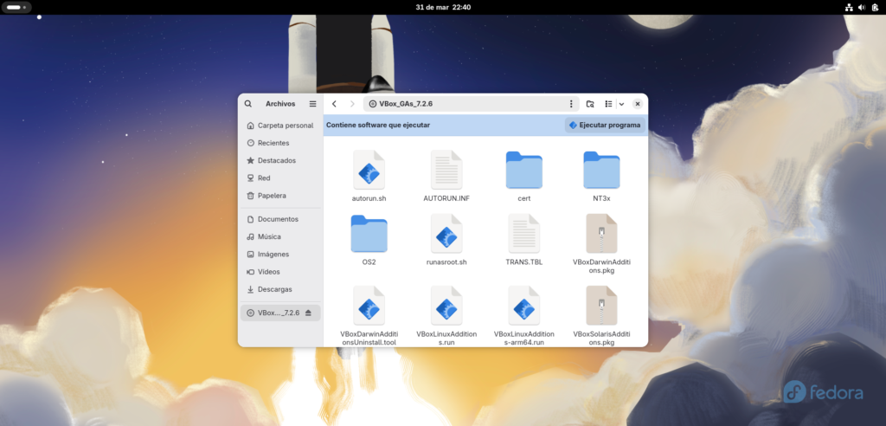
Task: Select VBoxSolarisAdditions.pkg archive icon
Action: pos(601,306)
